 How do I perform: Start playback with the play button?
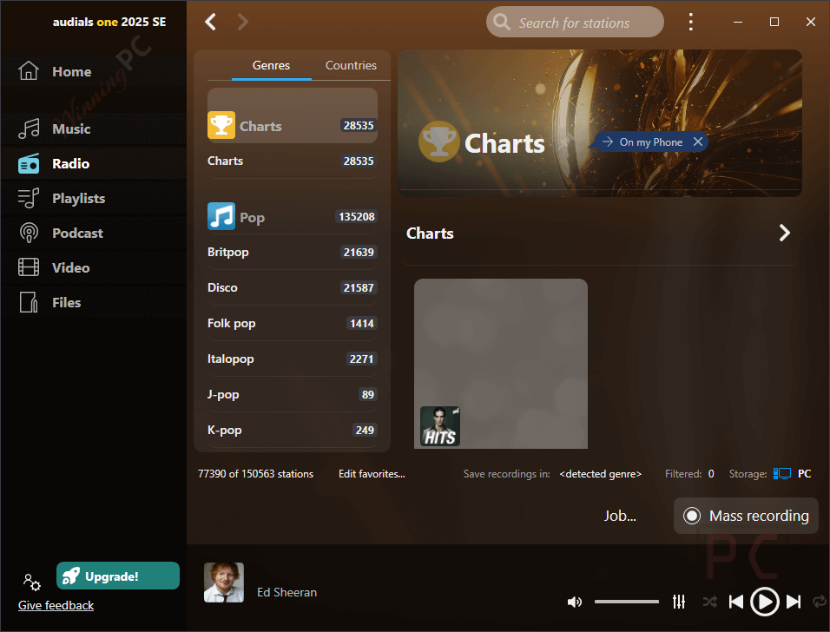point(764,602)
